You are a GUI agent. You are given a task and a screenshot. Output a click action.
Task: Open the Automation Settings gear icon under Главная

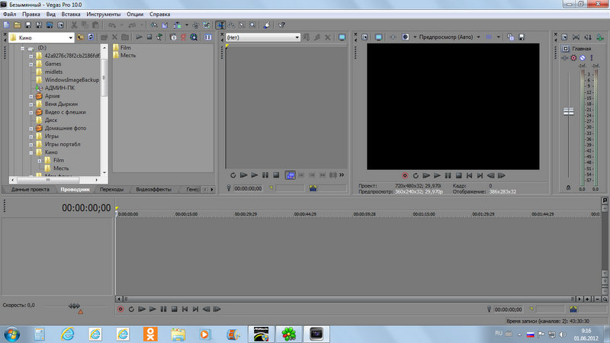pos(573,58)
